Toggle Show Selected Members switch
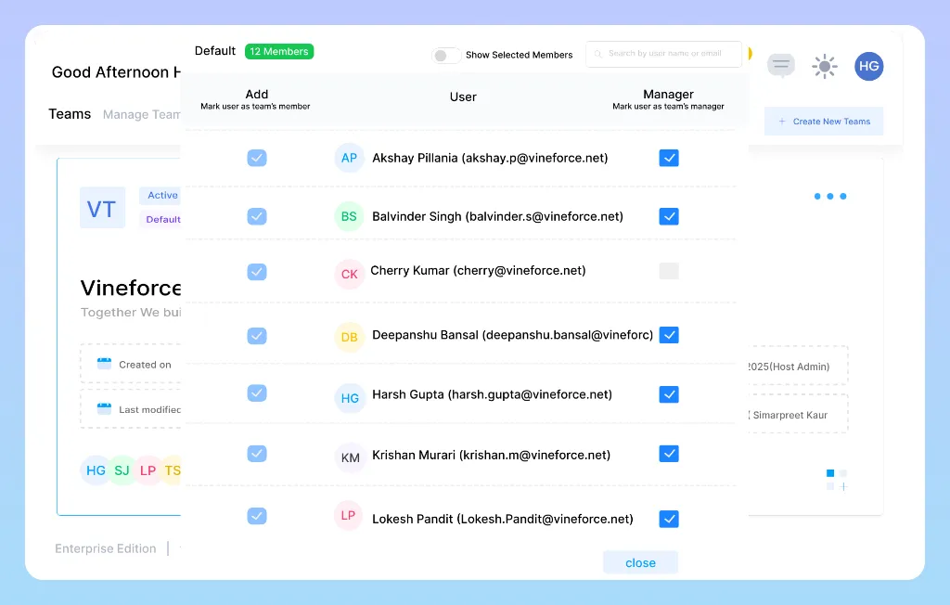Image resolution: width=950 pixels, height=605 pixels. tap(445, 56)
